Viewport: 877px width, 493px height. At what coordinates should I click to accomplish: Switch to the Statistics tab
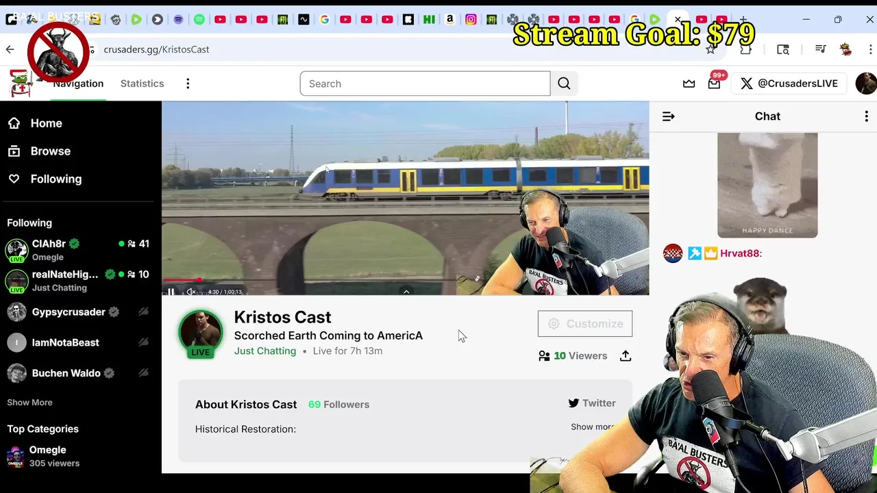click(x=142, y=84)
